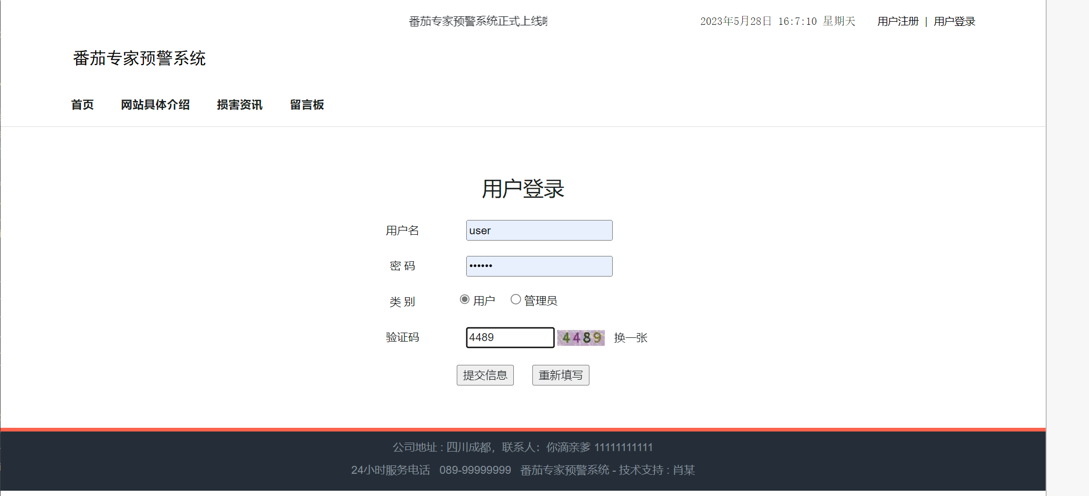Click the 4489 captcha image
Image resolution: width=1089 pixels, height=496 pixels.
tap(580, 337)
